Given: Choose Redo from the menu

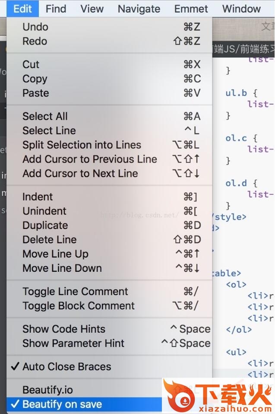Looking at the screenshot, I should [35, 41].
